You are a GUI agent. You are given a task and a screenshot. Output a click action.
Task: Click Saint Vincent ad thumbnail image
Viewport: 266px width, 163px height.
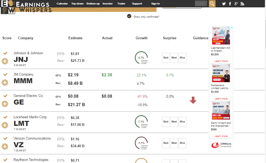coord(221,111)
